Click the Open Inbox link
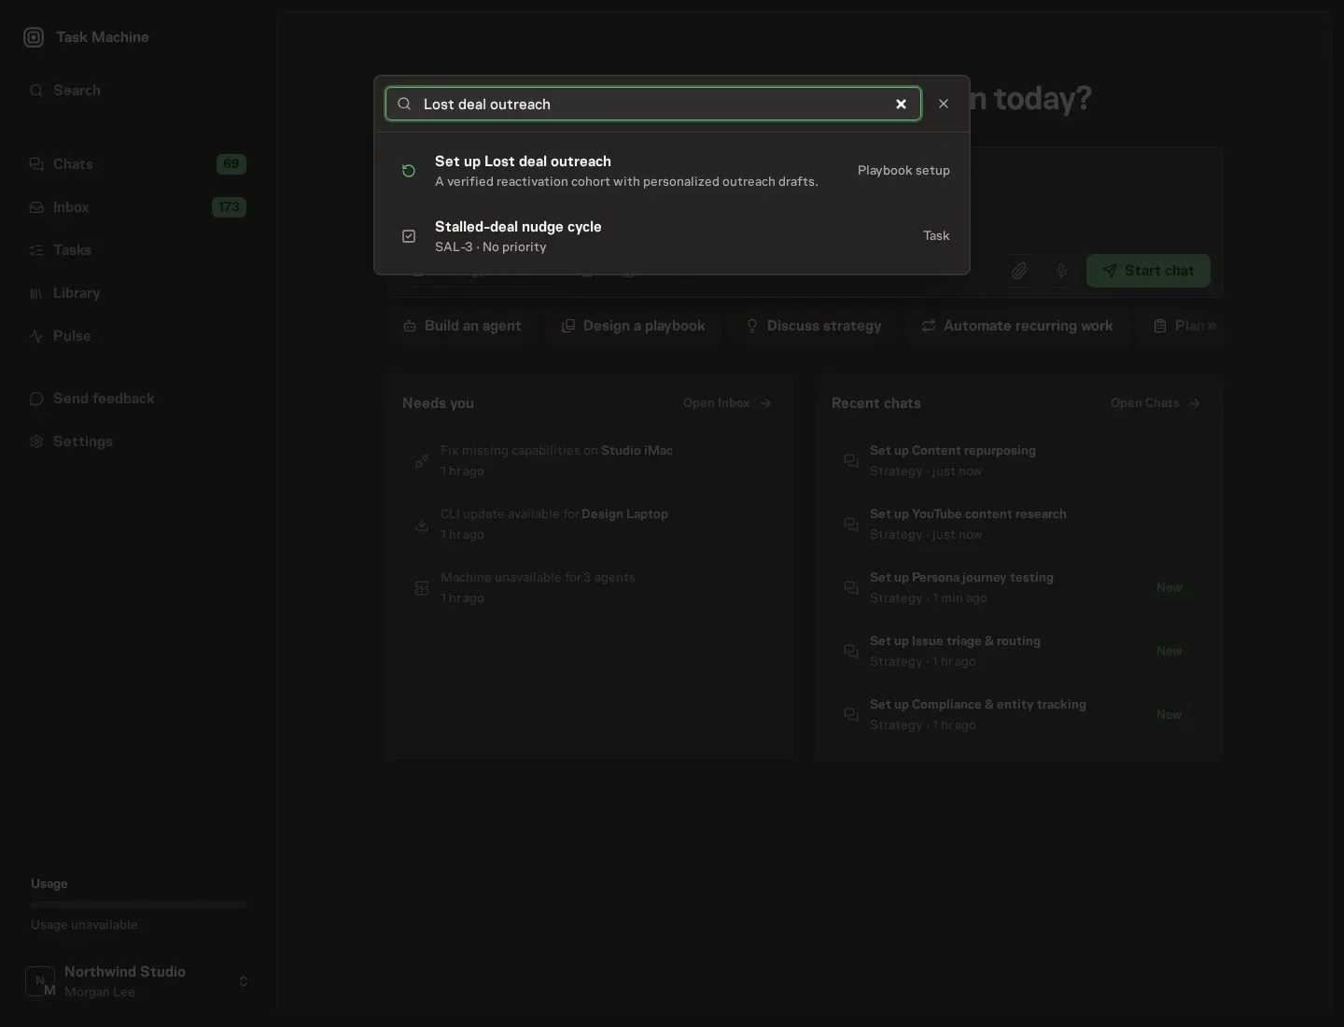Viewport: 1344px width, 1027px height. click(x=727, y=403)
